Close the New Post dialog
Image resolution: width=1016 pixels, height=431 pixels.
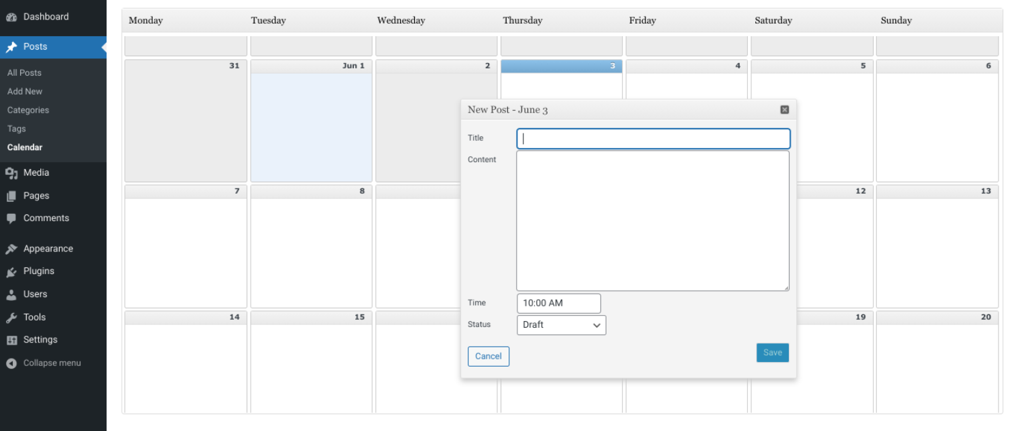[x=784, y=110]
